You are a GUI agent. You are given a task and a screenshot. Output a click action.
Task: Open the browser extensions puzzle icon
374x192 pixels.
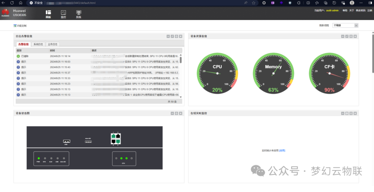click(x=299, y=3)
